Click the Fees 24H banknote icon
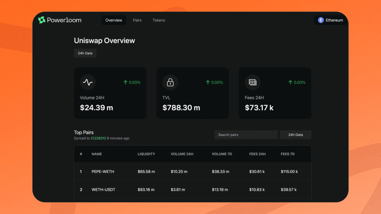Viewport: 381px width, 214px height. pos(253,82)
